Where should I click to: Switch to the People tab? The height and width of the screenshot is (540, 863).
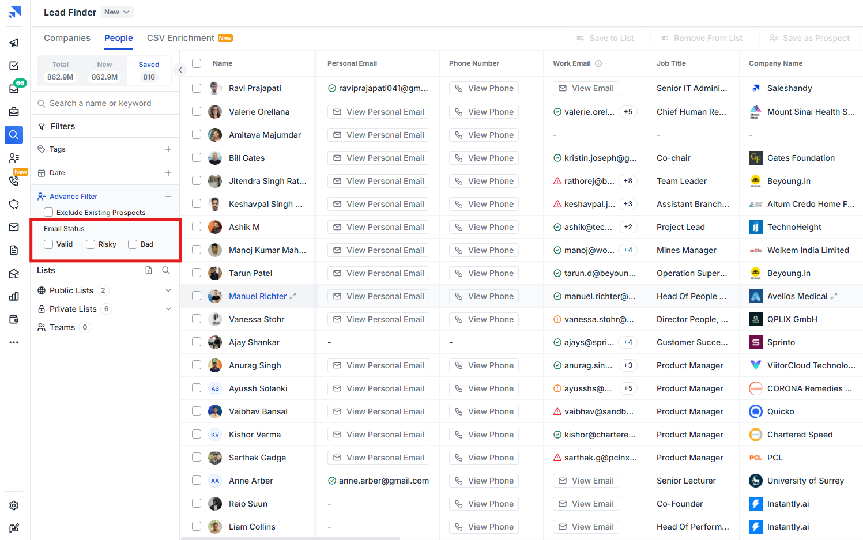coord(119,38)
